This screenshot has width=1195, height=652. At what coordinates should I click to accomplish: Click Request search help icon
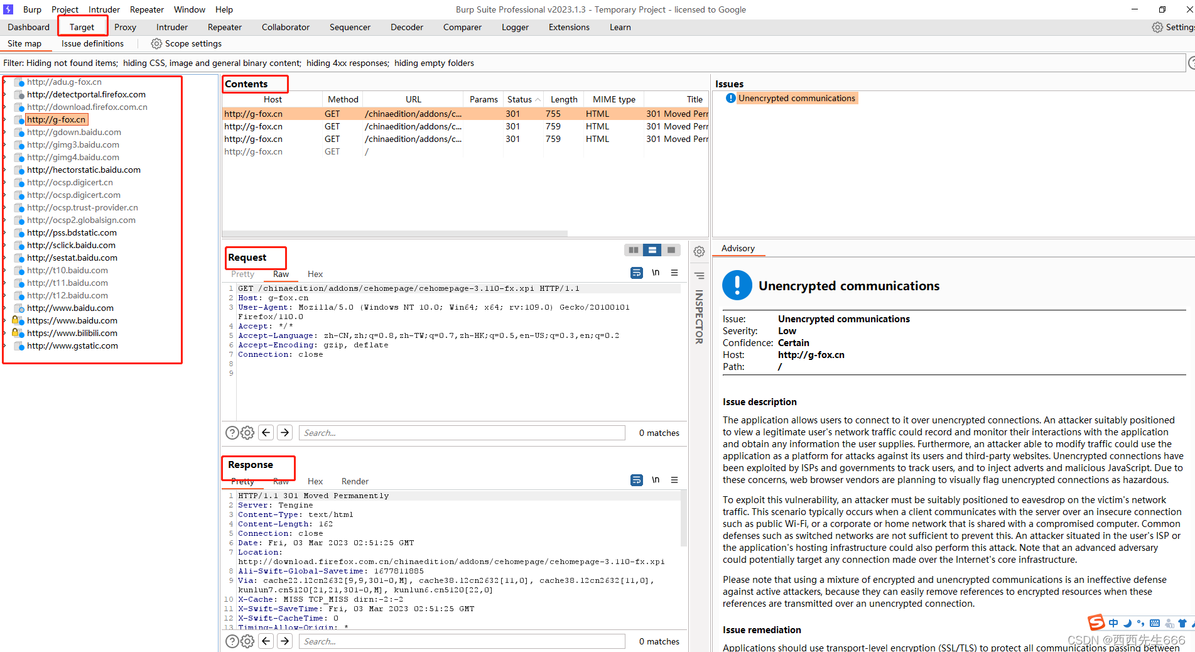point(232,433)
